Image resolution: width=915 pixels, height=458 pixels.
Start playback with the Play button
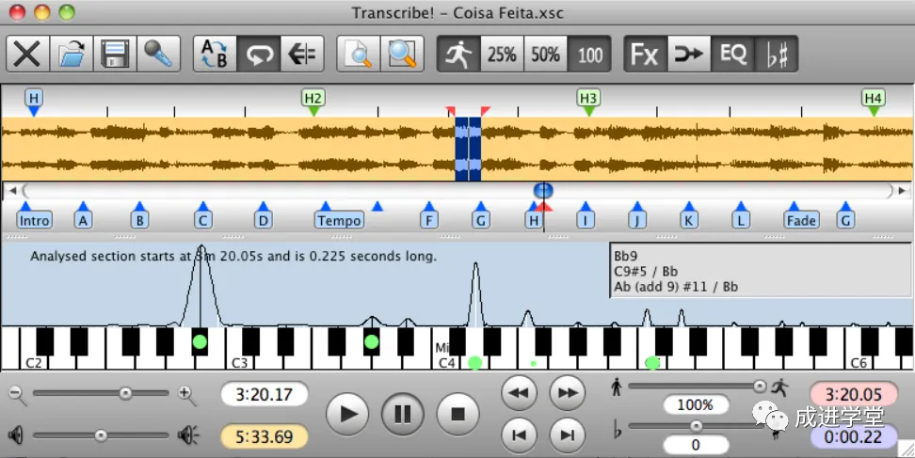pyautogui.click(x=347, y=415)
